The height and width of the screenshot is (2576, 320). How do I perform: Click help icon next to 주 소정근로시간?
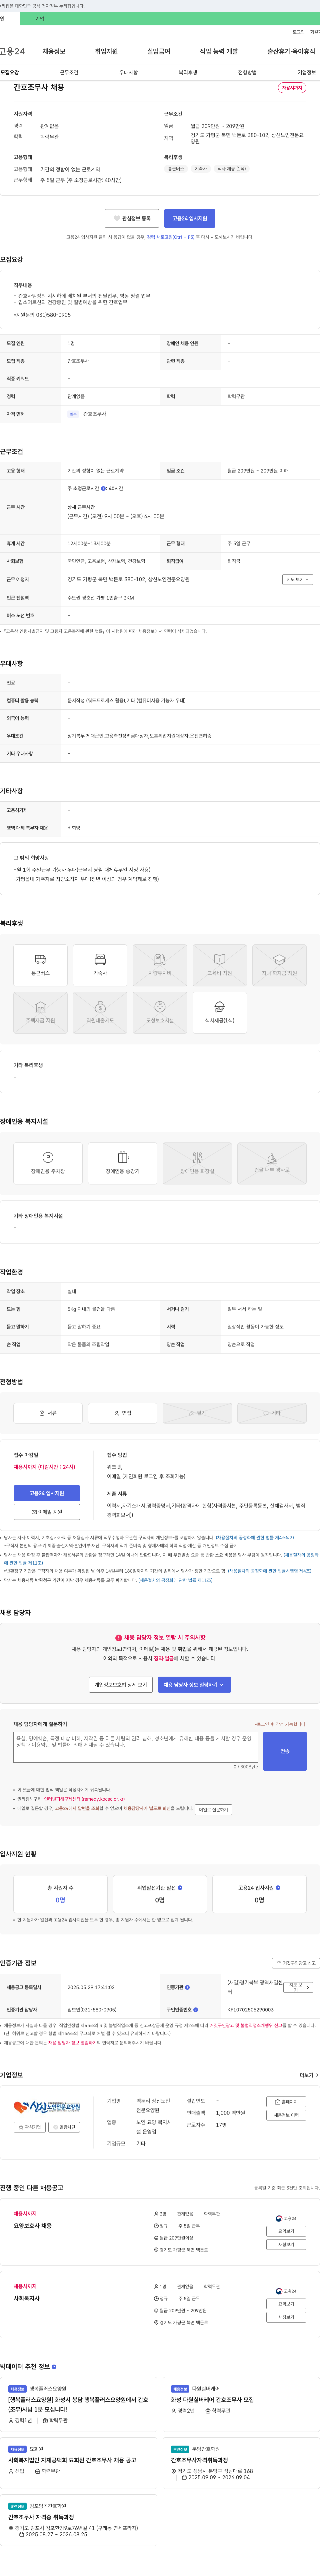coord(103,489)
